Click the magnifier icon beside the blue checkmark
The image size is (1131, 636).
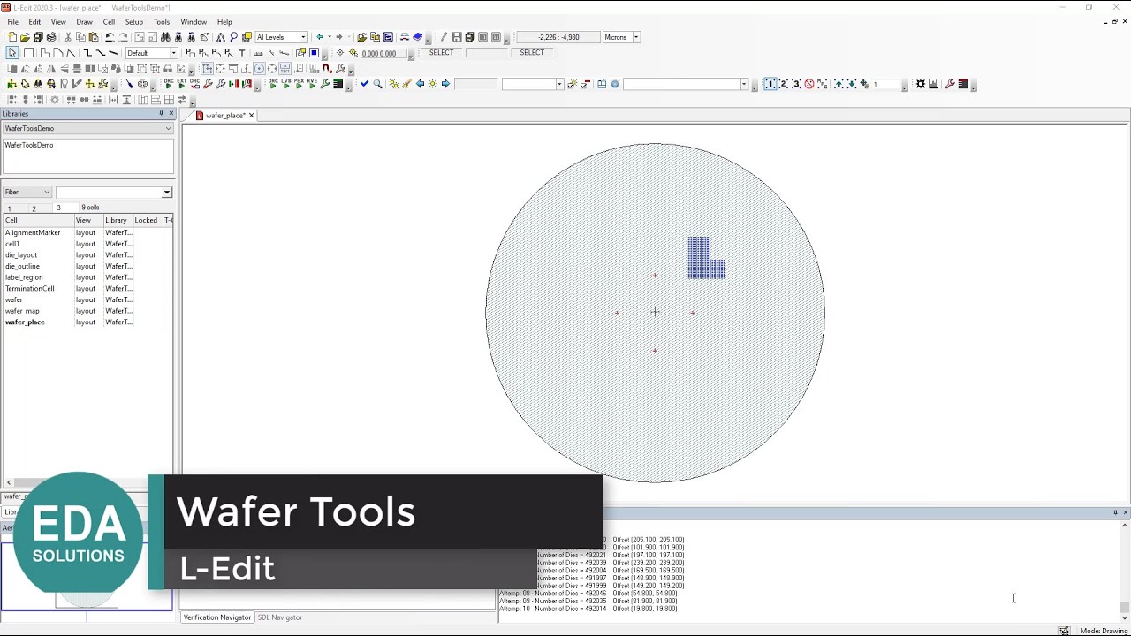coord(377,84)
